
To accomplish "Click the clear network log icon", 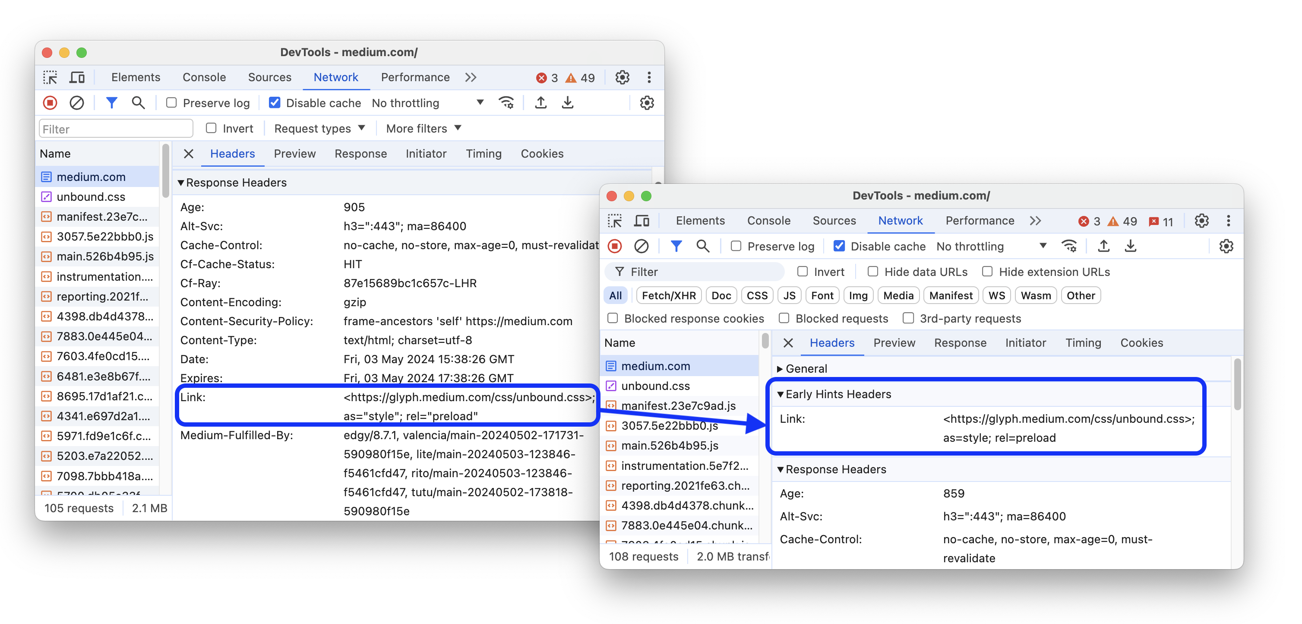I will click(76, 102).
